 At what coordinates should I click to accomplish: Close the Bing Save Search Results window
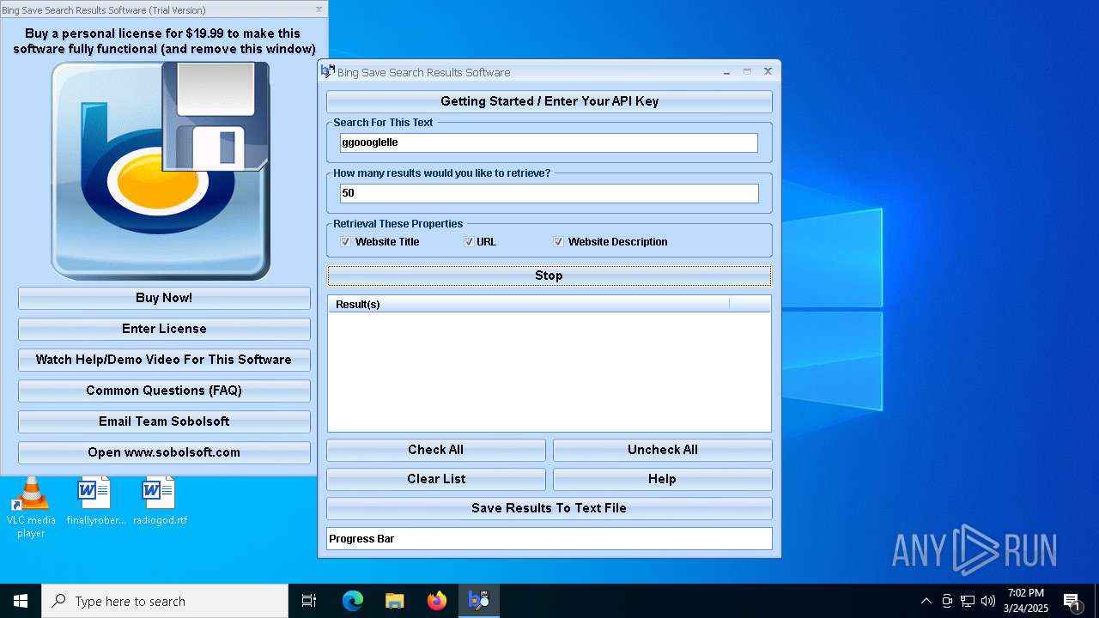coord(768,72)
